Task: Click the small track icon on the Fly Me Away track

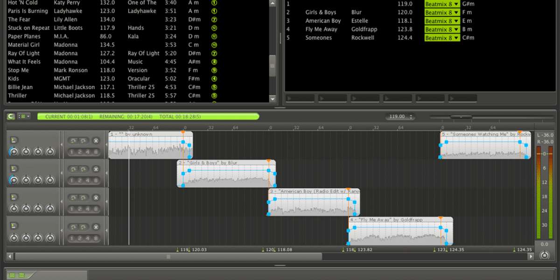Action: [x=14, y=226]
